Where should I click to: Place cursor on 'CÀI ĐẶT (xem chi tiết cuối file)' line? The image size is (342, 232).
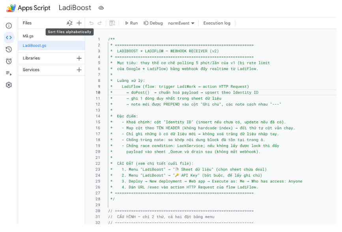point(155,163)
